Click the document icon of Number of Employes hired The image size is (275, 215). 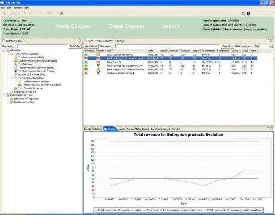click(16, 75)
